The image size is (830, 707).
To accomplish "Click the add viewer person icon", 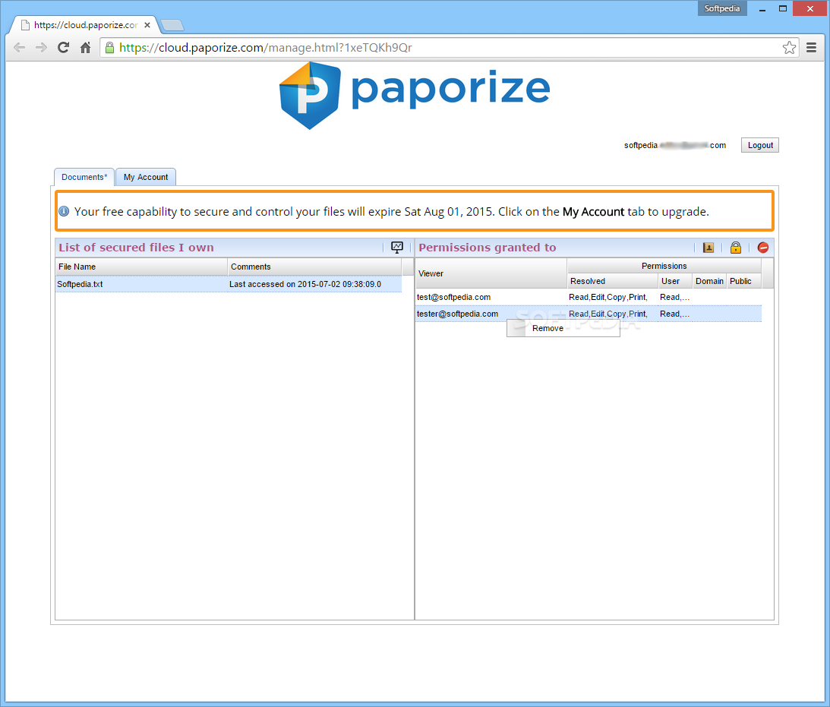I will (x=708, y=247).
